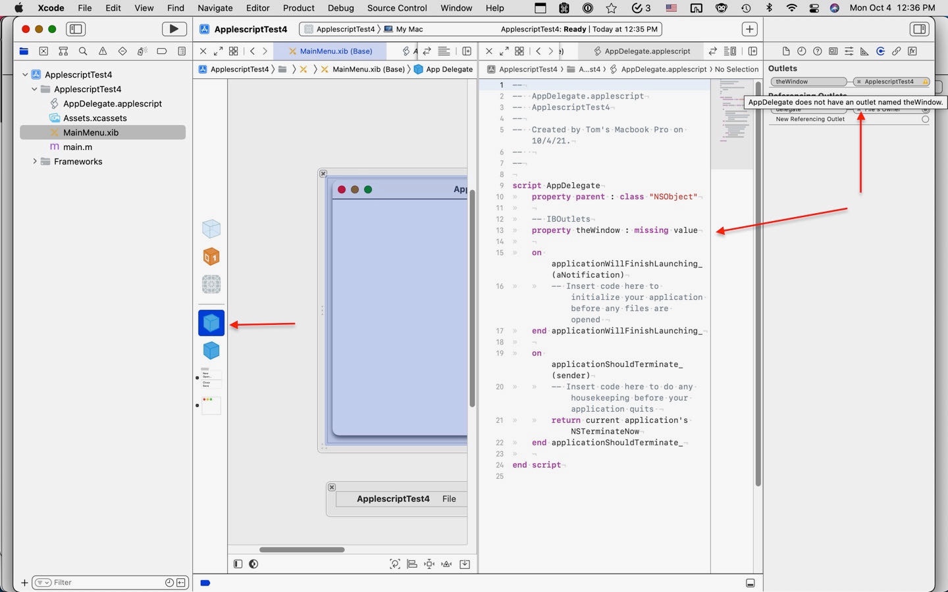The width and height of the screenshot is (948, 592).
Task: Select the Font Manager blue cube
Action: (x=211, y=351)
